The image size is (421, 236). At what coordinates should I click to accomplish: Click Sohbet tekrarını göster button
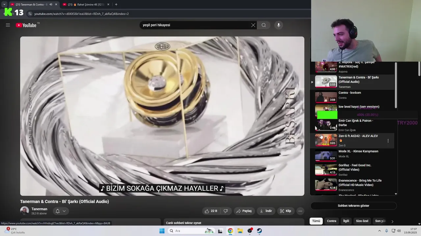coord(354,206)
